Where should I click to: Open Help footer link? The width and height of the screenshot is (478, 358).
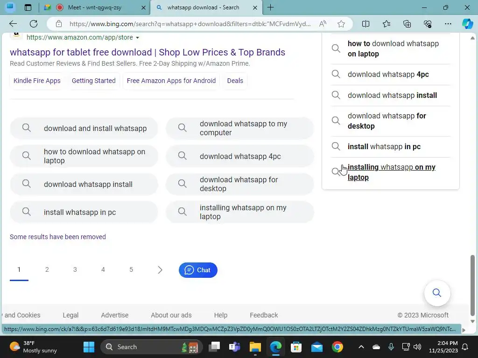(221, 315)
